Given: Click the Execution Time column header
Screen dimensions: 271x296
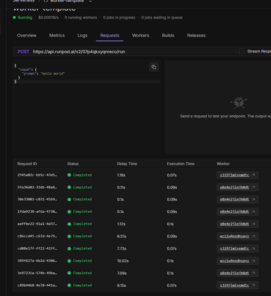Looking at the screenshot, I should pos(181,164).
